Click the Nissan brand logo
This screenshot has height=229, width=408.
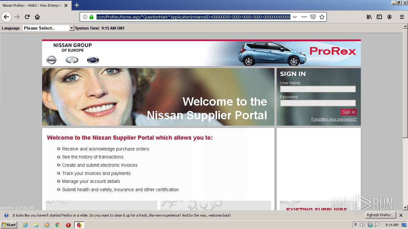pos(51,60)
